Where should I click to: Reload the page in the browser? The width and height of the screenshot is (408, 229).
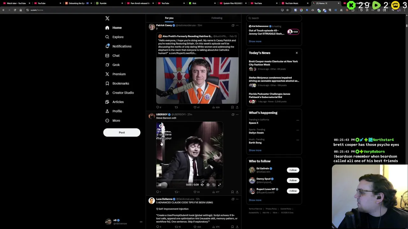[15, 10]
